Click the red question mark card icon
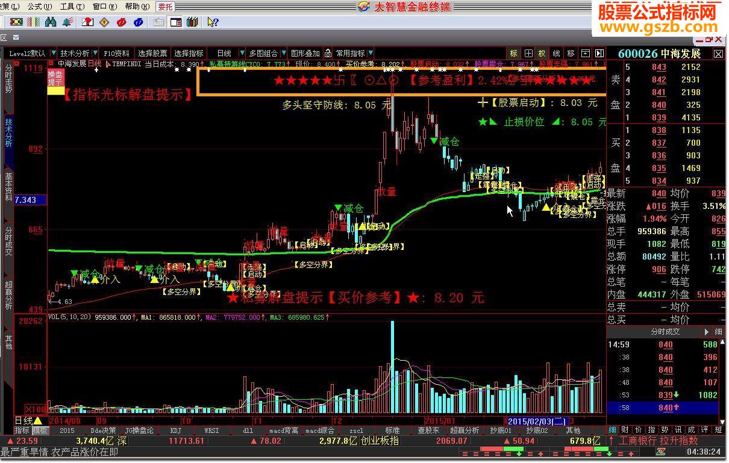 [x=87, y=22]
